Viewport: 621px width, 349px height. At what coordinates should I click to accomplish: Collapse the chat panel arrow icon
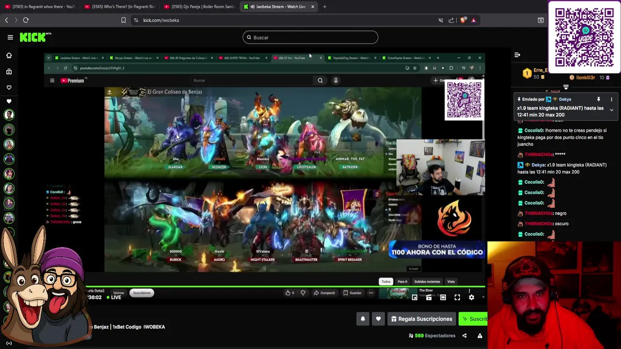(517, 55)
